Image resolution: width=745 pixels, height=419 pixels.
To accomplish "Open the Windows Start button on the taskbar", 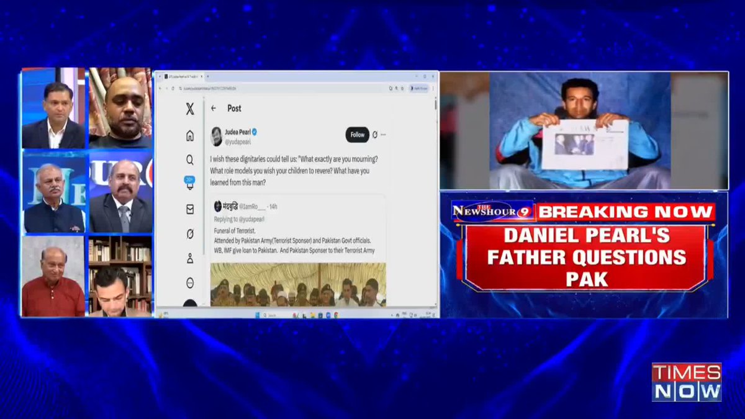I will 258,315.
